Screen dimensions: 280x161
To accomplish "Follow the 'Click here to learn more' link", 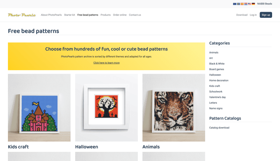I will (x=106, y=63).
